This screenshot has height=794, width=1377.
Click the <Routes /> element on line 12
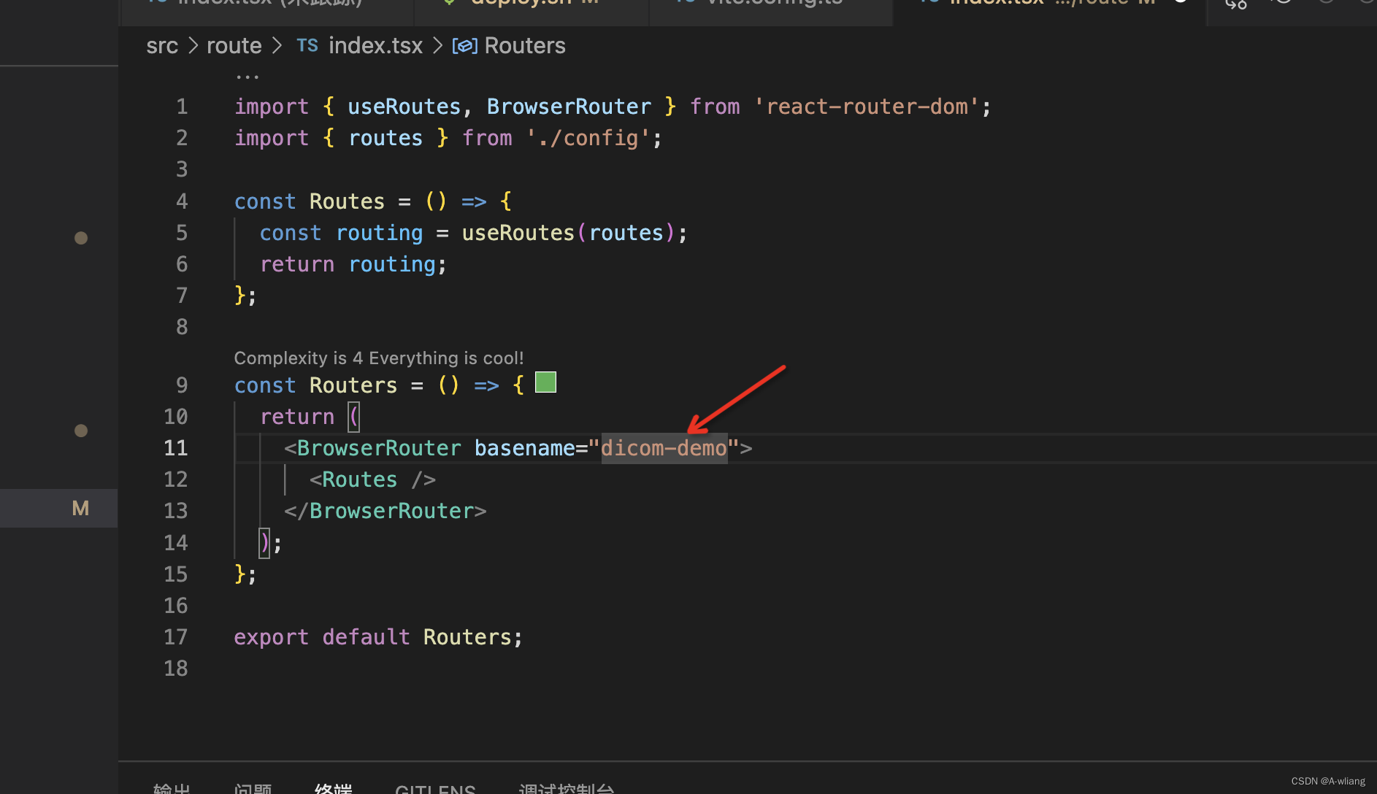coord(372,479)
